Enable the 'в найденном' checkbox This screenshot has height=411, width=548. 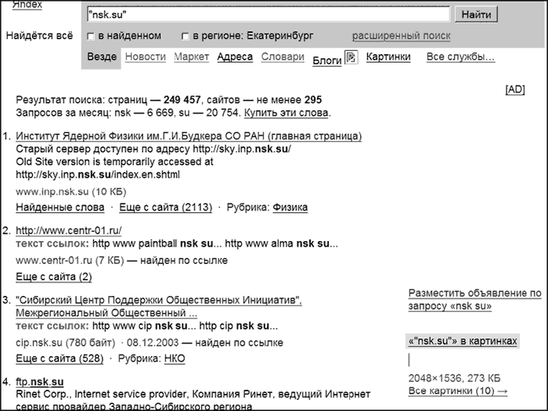(x=91, y=36)
